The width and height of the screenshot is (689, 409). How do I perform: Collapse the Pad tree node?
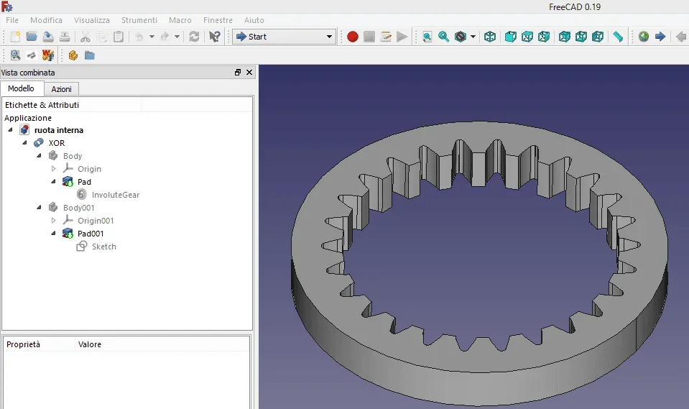(x=53, y=181)
